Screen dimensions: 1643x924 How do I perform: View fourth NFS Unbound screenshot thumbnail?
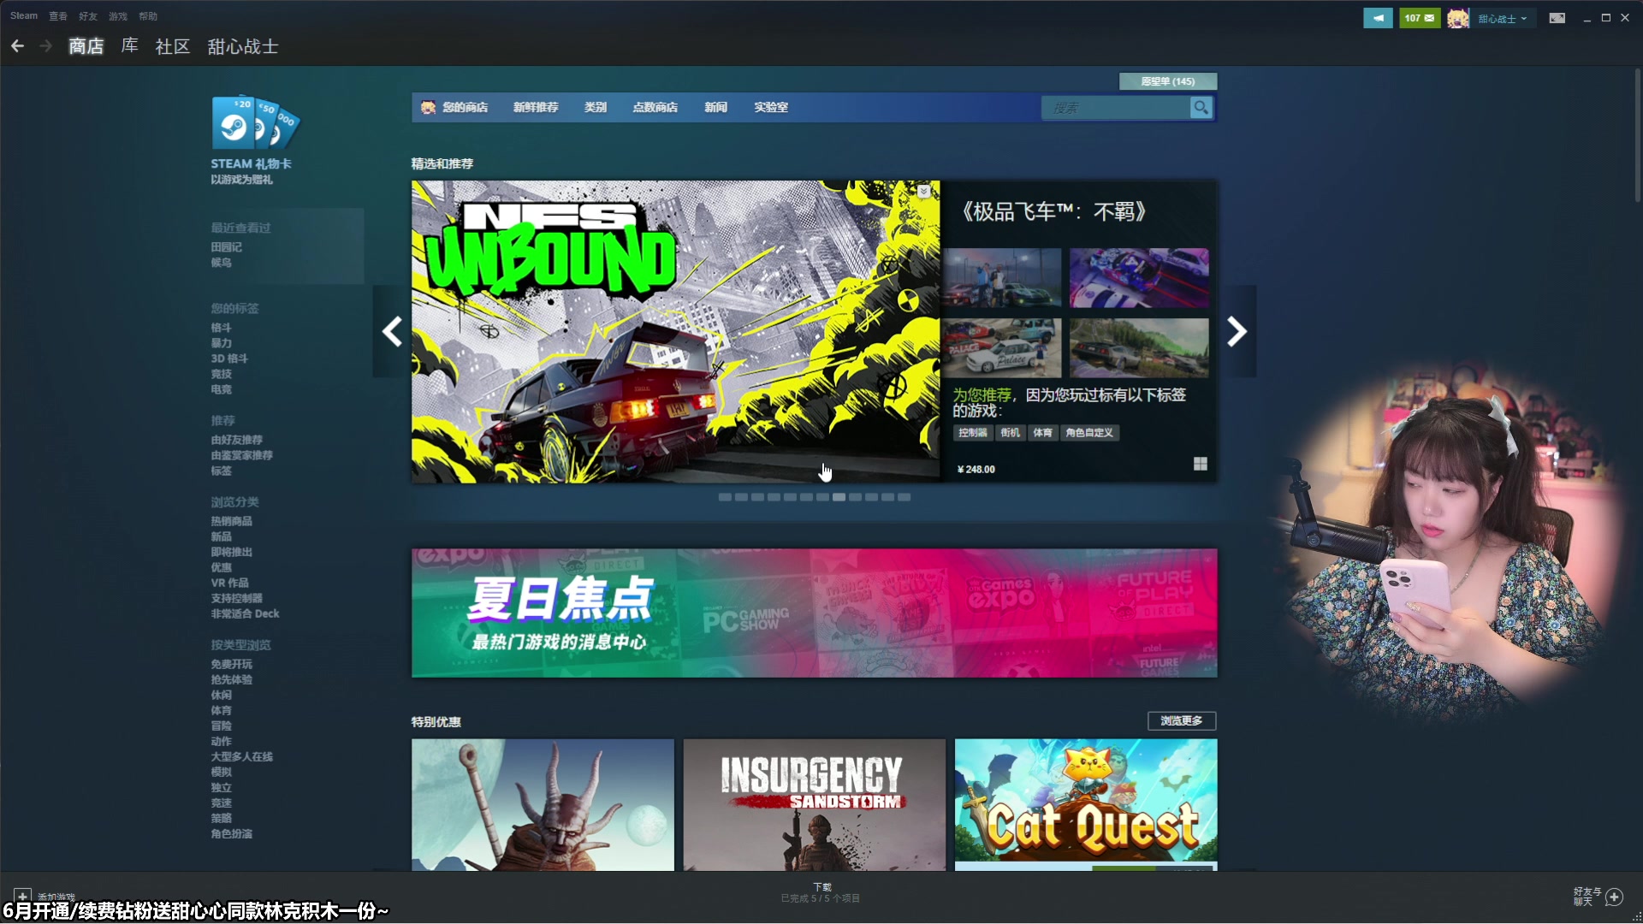1140,348
